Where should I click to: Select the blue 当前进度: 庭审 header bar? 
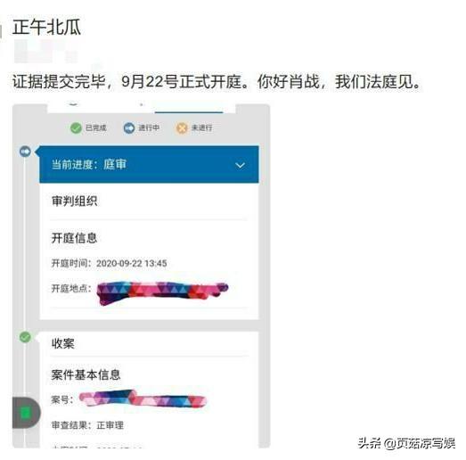149,164
